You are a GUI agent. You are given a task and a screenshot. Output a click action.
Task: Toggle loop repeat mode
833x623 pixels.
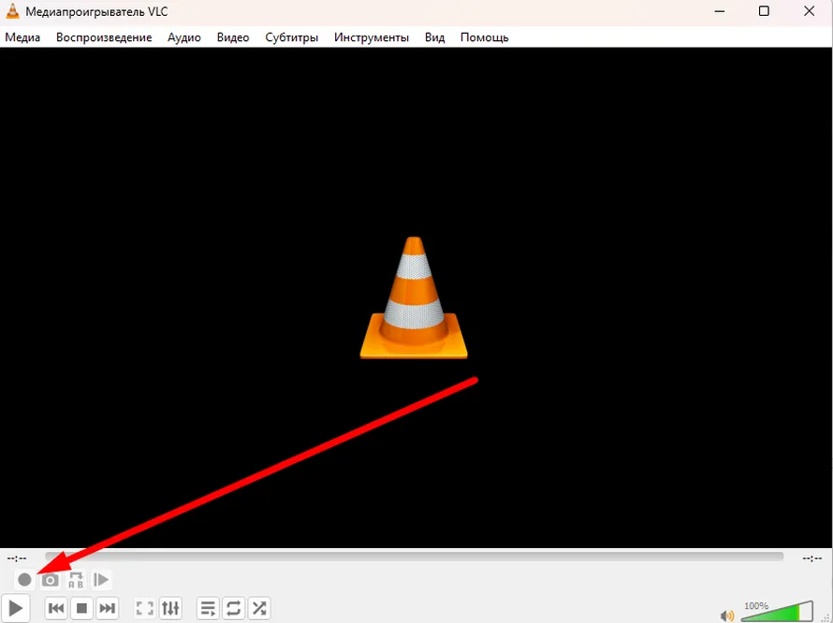pyautogui.click(x=233, y=608)
